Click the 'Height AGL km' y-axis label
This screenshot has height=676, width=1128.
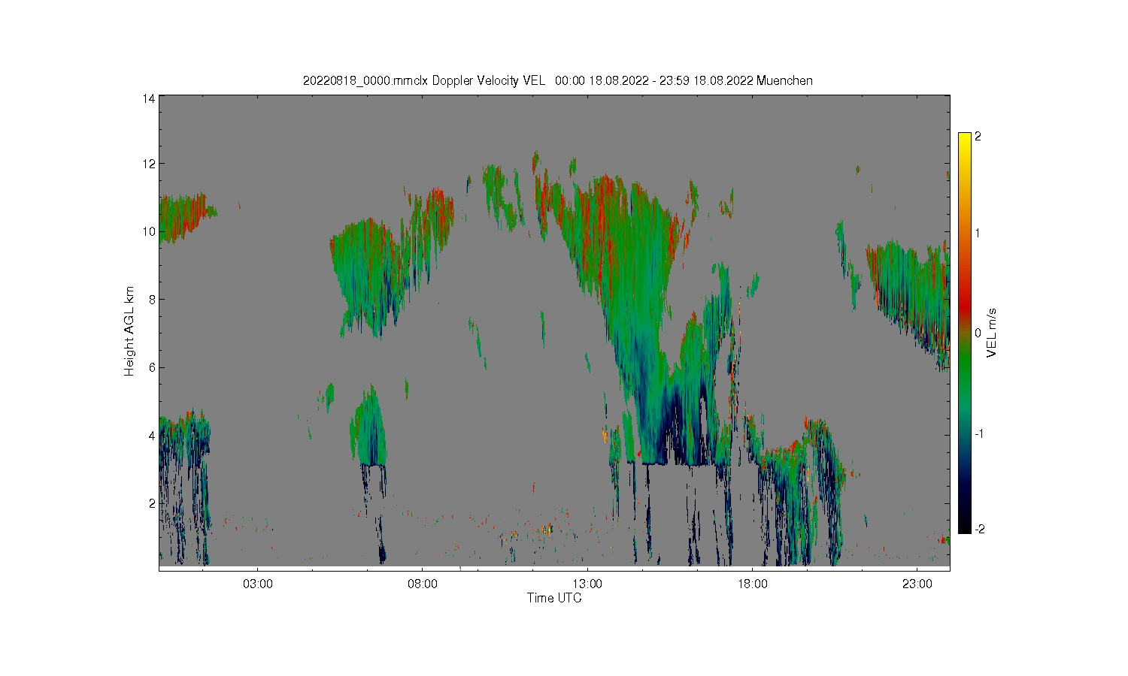tap(129, 331)
